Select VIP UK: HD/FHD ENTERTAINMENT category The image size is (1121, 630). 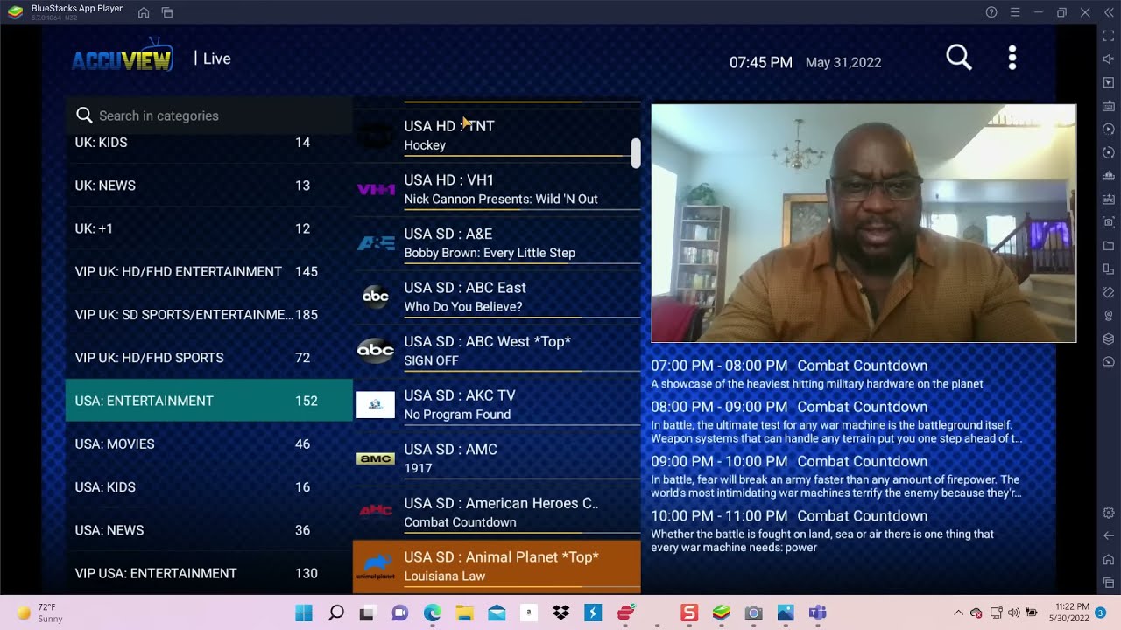point(208,271)
